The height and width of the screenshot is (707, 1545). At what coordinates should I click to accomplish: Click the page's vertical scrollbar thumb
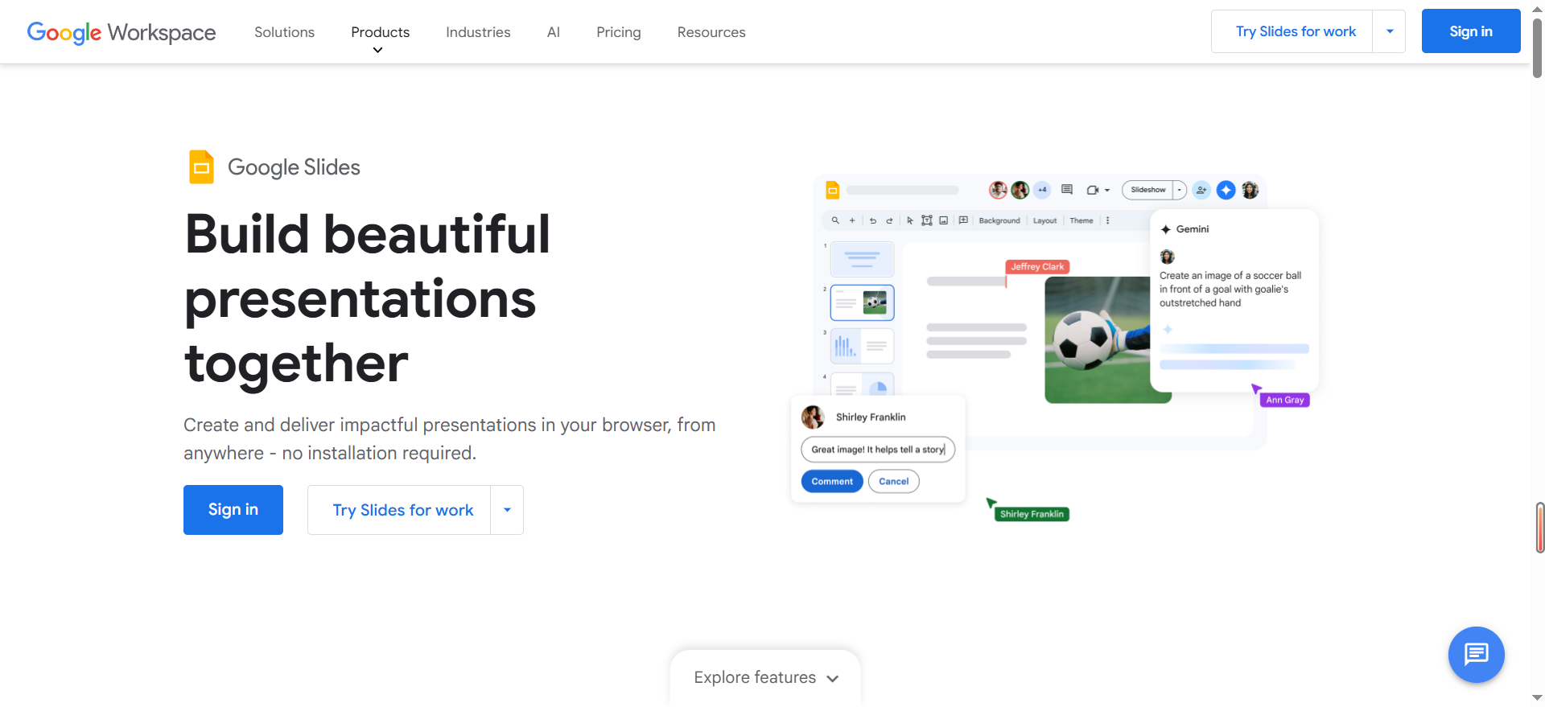(x=1538, y=50)
